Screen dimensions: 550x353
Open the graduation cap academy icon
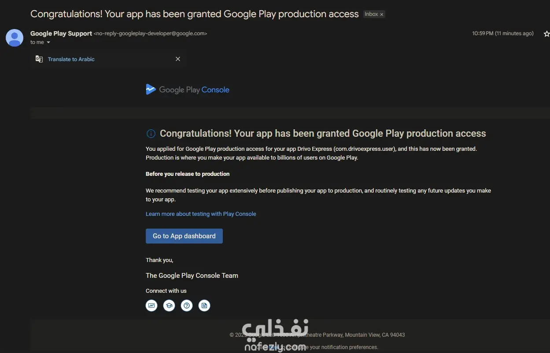[169, 306]
